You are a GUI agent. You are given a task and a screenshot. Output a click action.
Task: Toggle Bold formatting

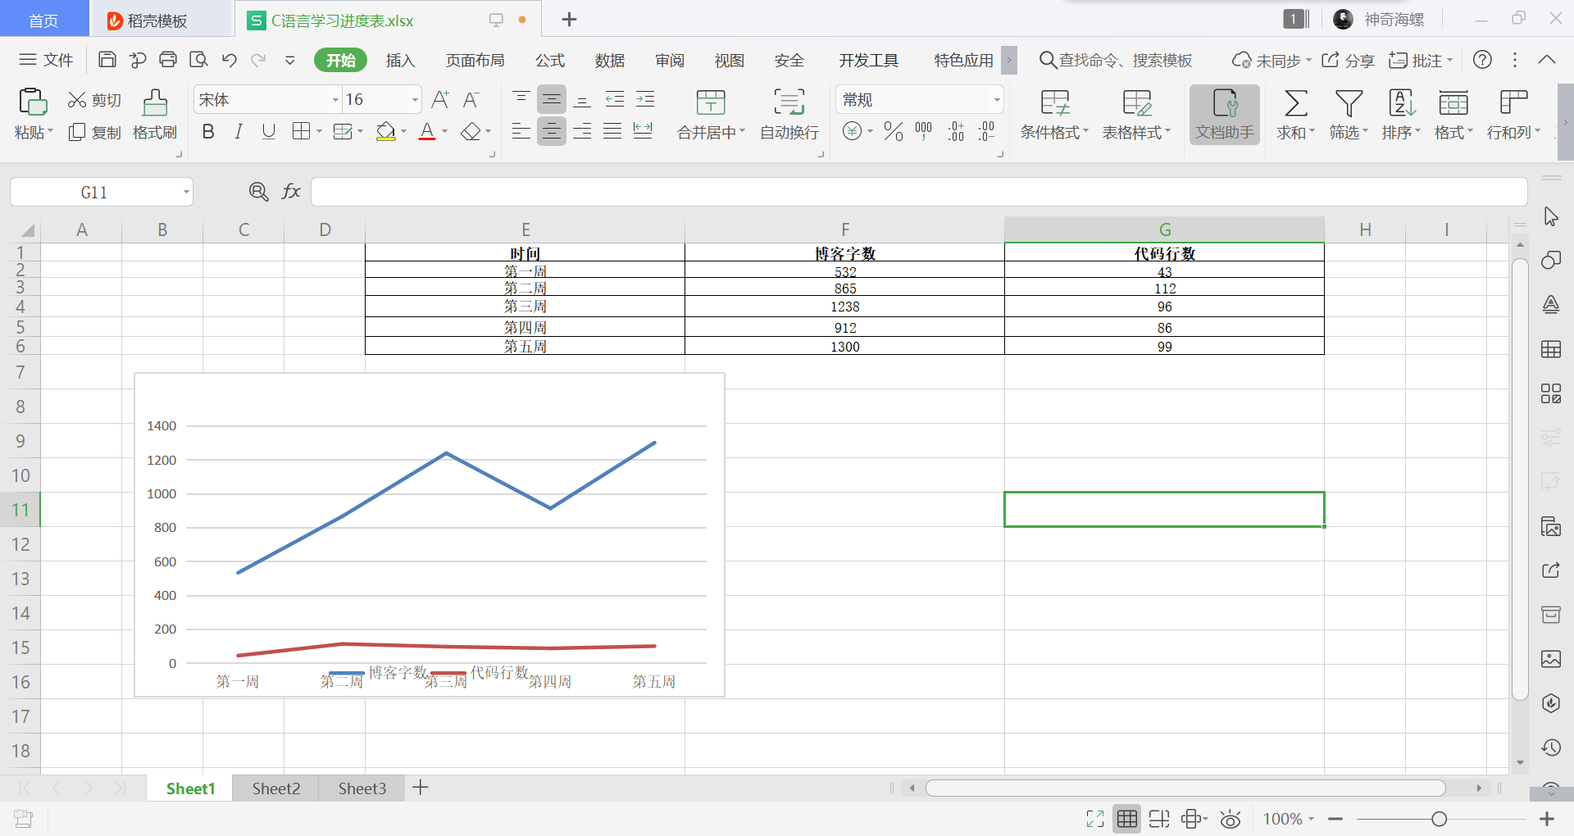(208, 131)
